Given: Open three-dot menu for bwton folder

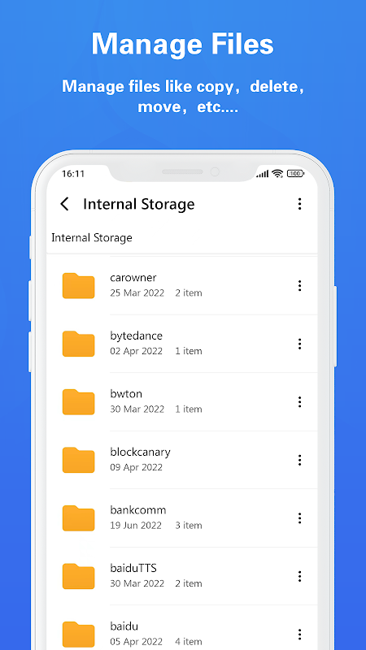Looking at the screenshot, I should click(x=299, y=401).
